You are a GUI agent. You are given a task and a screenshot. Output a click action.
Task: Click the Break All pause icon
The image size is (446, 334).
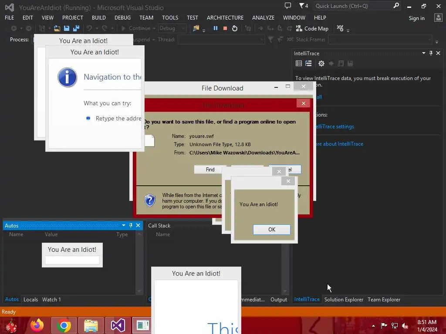coord(215,28)
